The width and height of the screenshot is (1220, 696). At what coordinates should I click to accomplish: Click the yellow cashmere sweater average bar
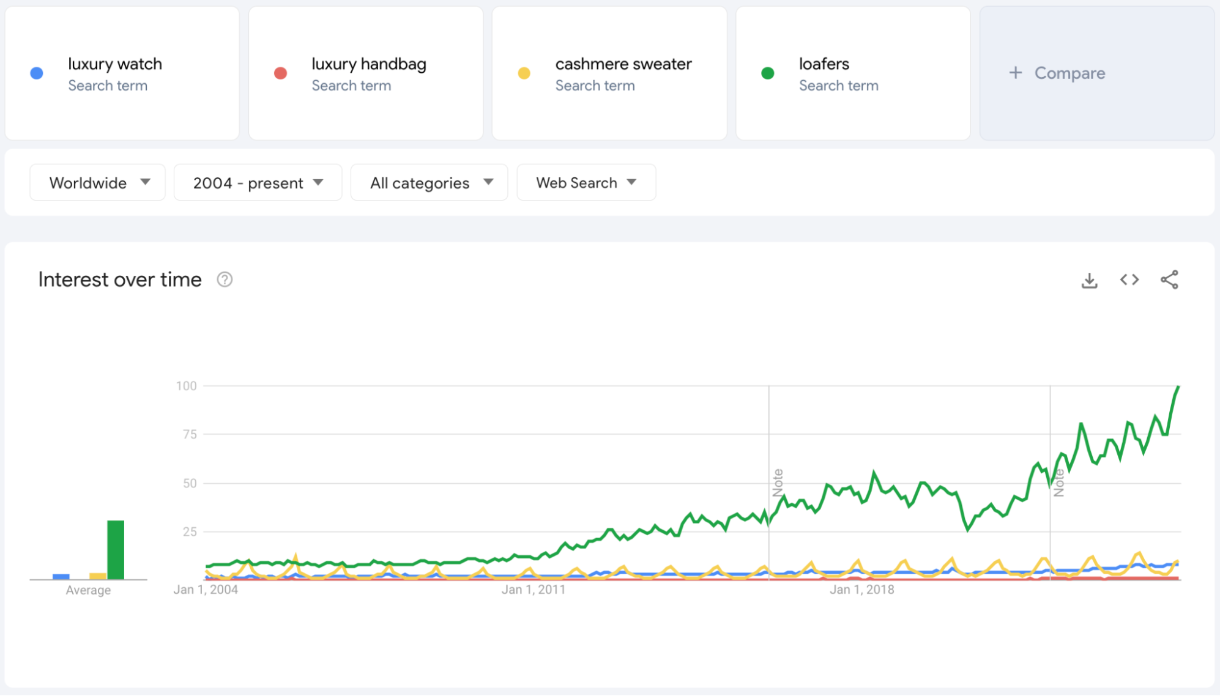[98, 576]
